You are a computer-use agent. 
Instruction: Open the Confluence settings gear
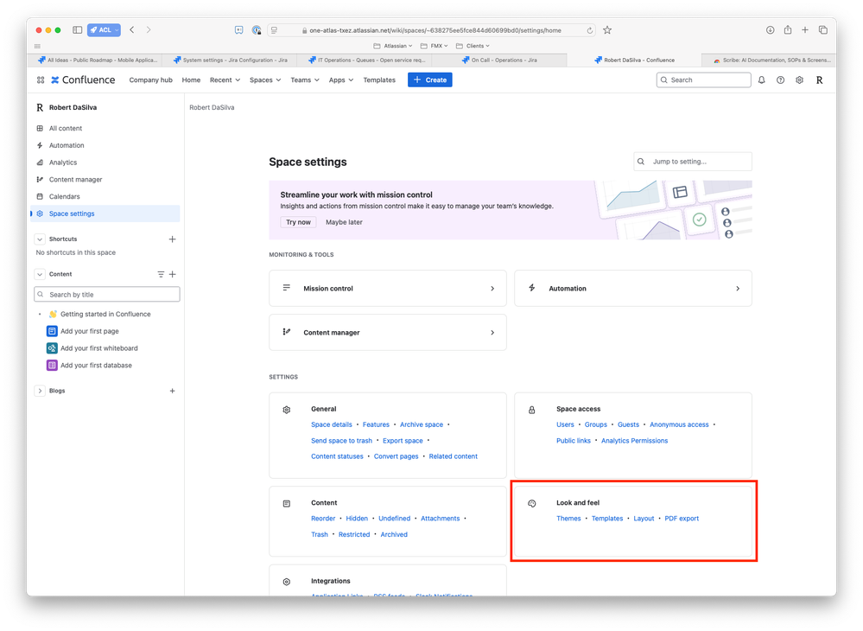point(799,80)
